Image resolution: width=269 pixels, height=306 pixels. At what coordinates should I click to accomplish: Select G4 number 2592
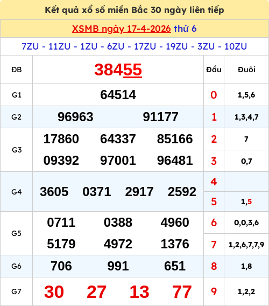pos(182,192)
